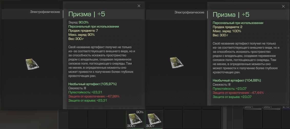Pick the inventory Prism without a charge label

pyautogui.click(x=154, y=119)
